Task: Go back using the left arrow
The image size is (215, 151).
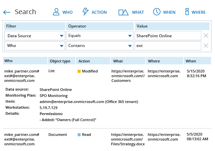Action: click(7, 12)
